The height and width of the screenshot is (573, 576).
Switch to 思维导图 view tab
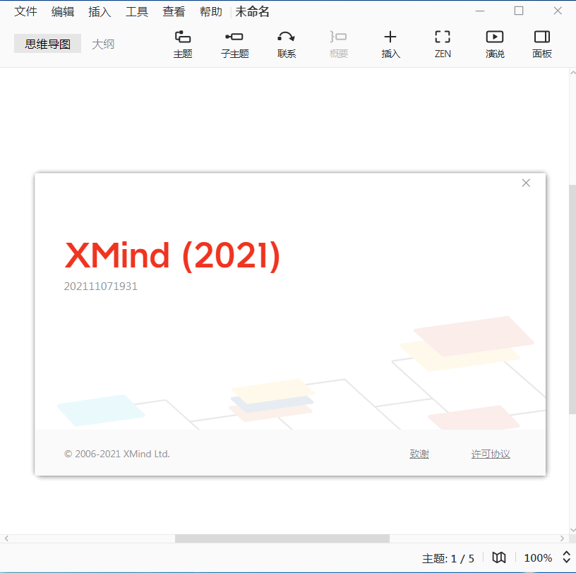point(47,44)
